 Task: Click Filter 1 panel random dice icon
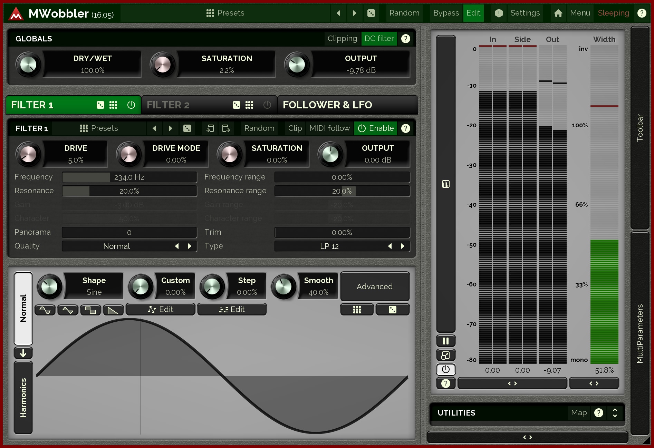click(187, 128)
